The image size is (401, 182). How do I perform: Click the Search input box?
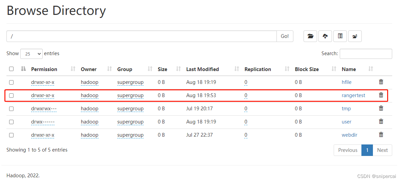(366, 54)
